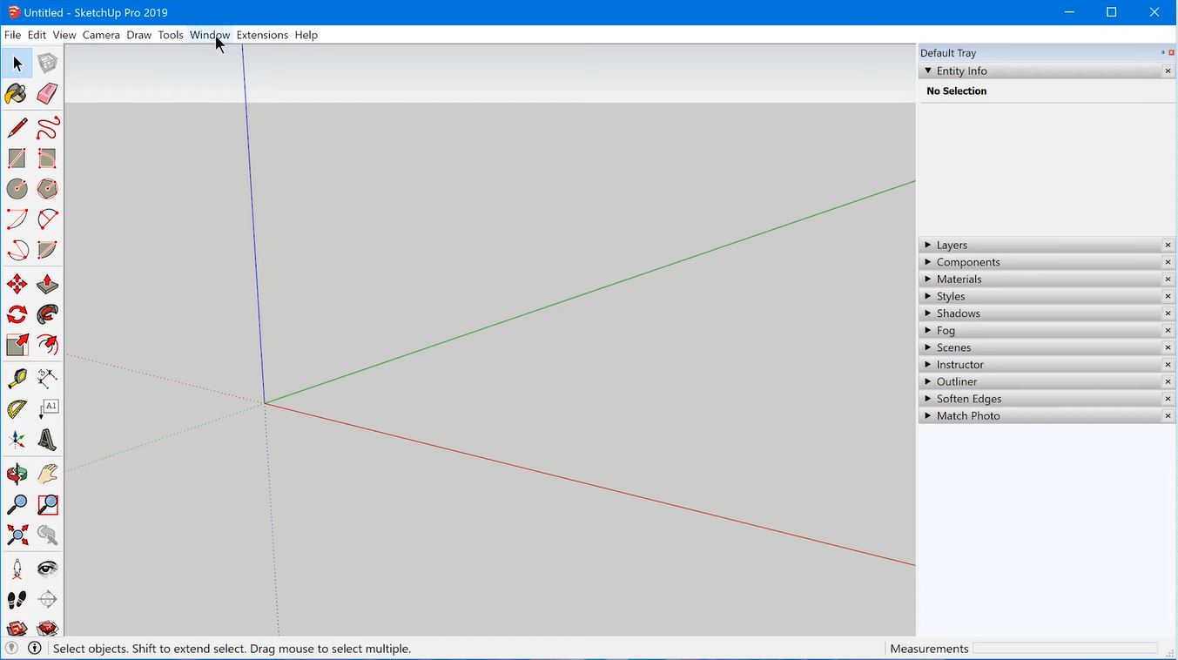Click the Zoom Extents icon
The width and height of the screenshot is (1178, 660).
coord(16,535)
